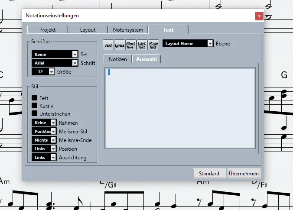Click the Standard button

click(x=209, y=174)
